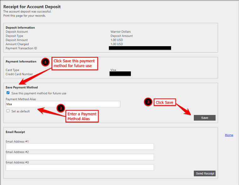Click the redacted Credit Card Number bar
The height and width of the screenshot is (185, 239).
click(x=120, y=74)
